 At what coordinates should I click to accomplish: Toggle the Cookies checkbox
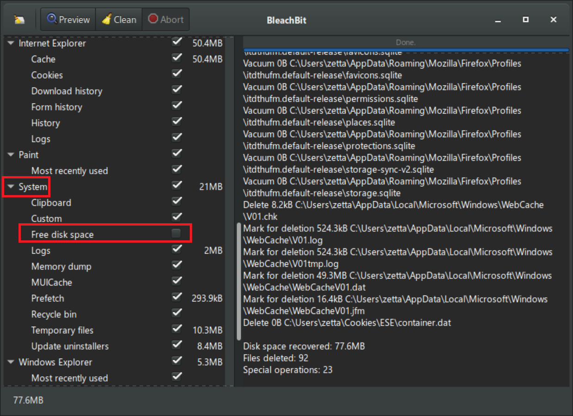pyautogui.click(x=176, y=74)
